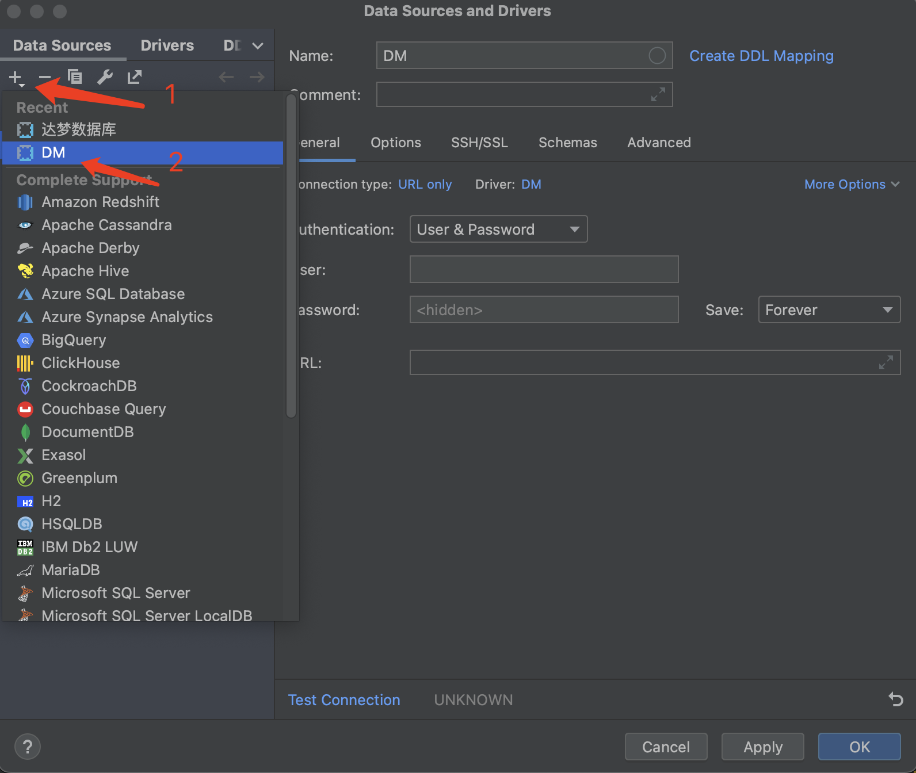Open the SSH/SSL tab
Screen dimensions: 916x773
click(x=480, y=143)
